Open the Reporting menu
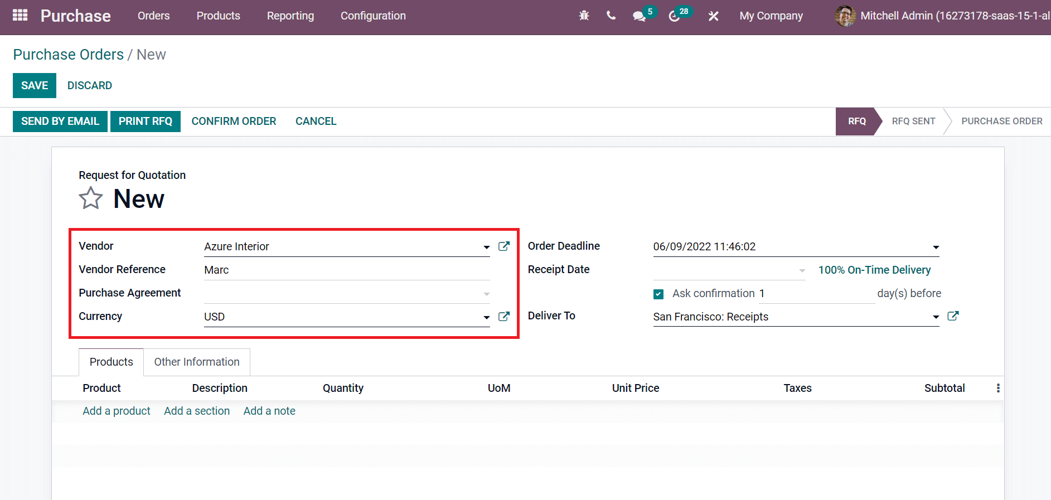Image resolution: width=1051 pixels, height=500 pixels. pos(290,16)
